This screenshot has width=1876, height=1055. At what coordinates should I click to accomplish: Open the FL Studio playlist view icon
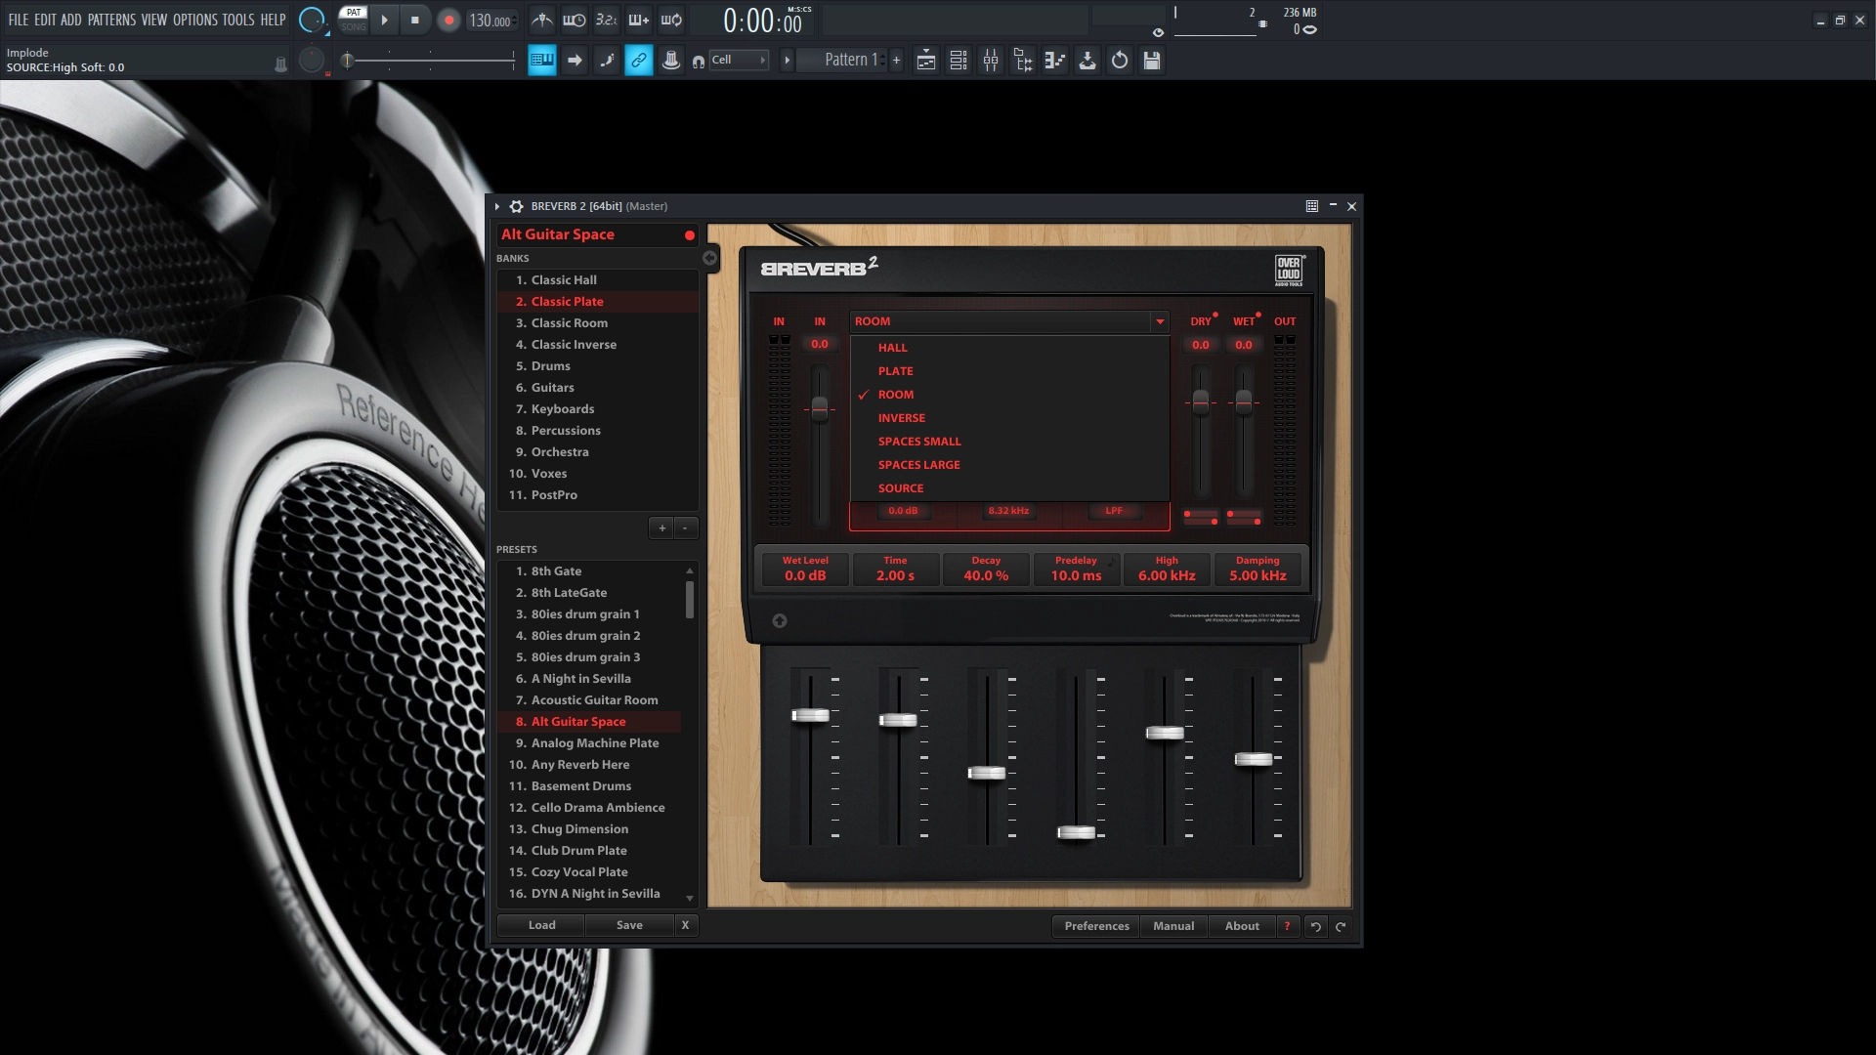pyautogui.click(x=926, y=61)
